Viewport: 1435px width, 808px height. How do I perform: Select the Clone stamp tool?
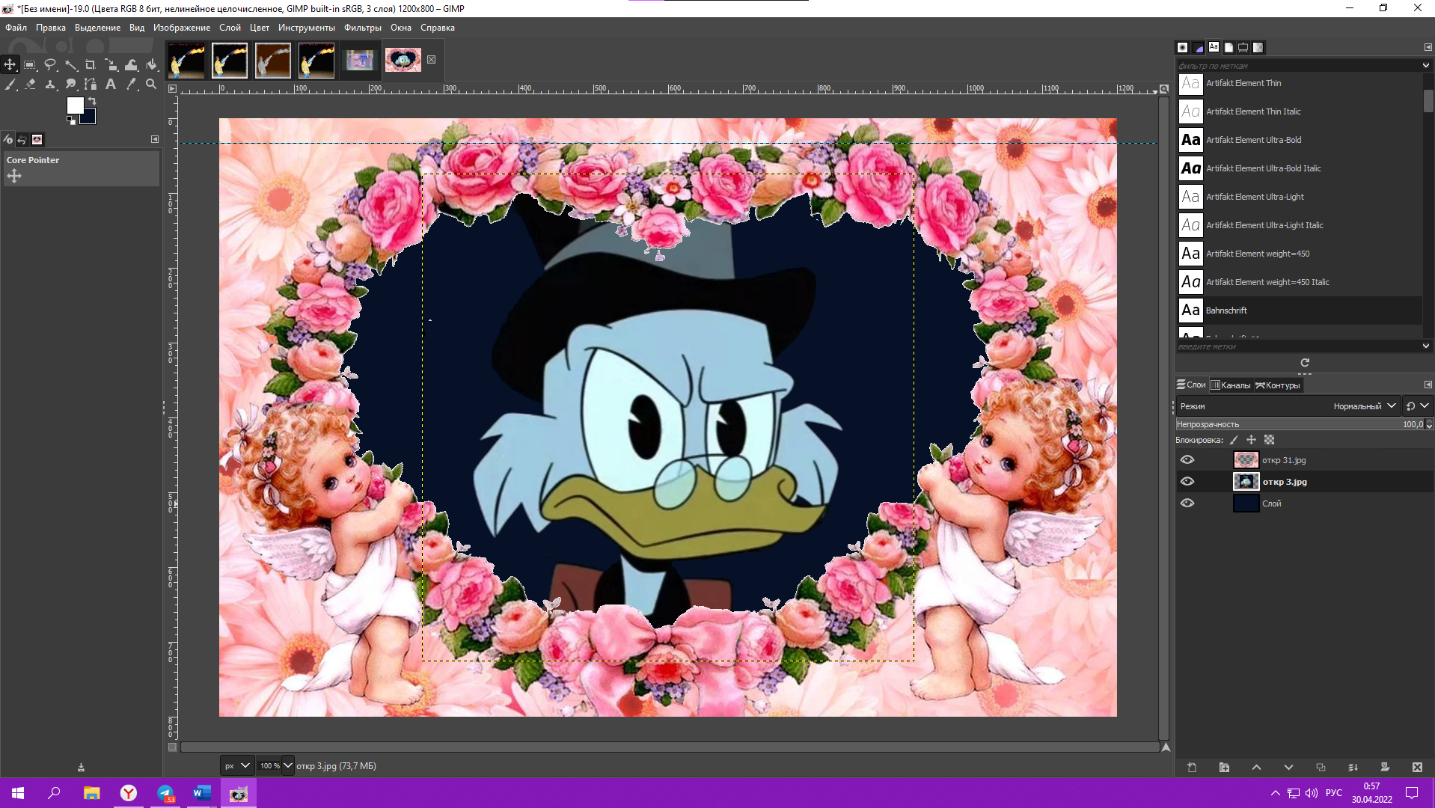pos(50,85)
